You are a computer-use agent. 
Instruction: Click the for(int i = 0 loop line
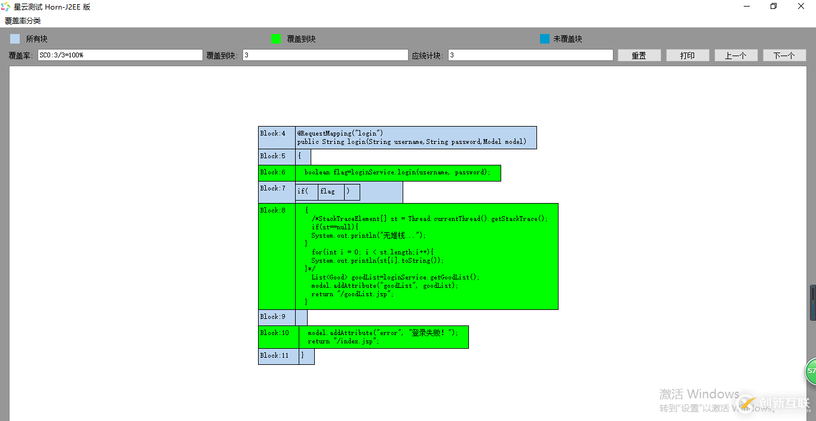coord(373,252)
